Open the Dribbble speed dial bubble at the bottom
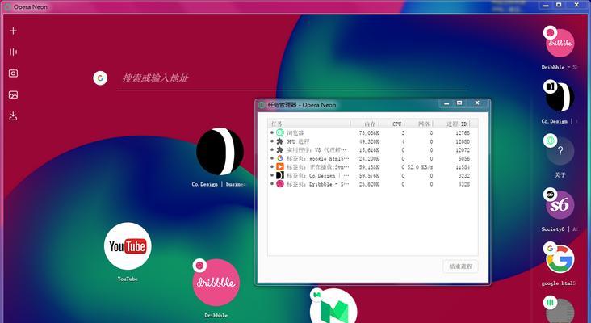 point(216,283)
